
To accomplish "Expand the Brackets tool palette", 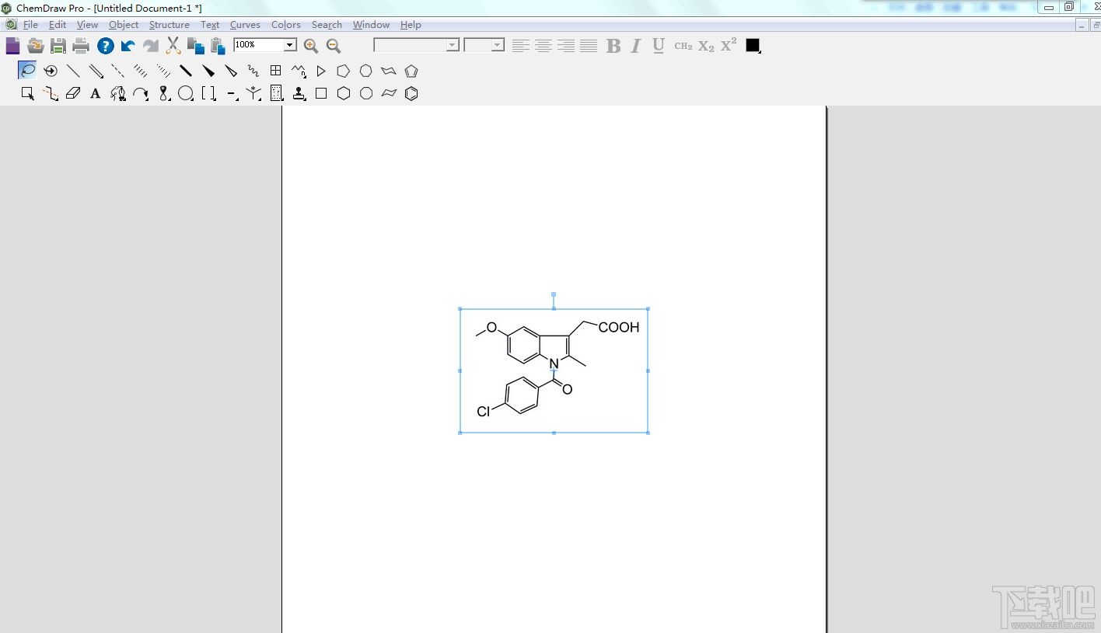I will click(x=208, y=93).
